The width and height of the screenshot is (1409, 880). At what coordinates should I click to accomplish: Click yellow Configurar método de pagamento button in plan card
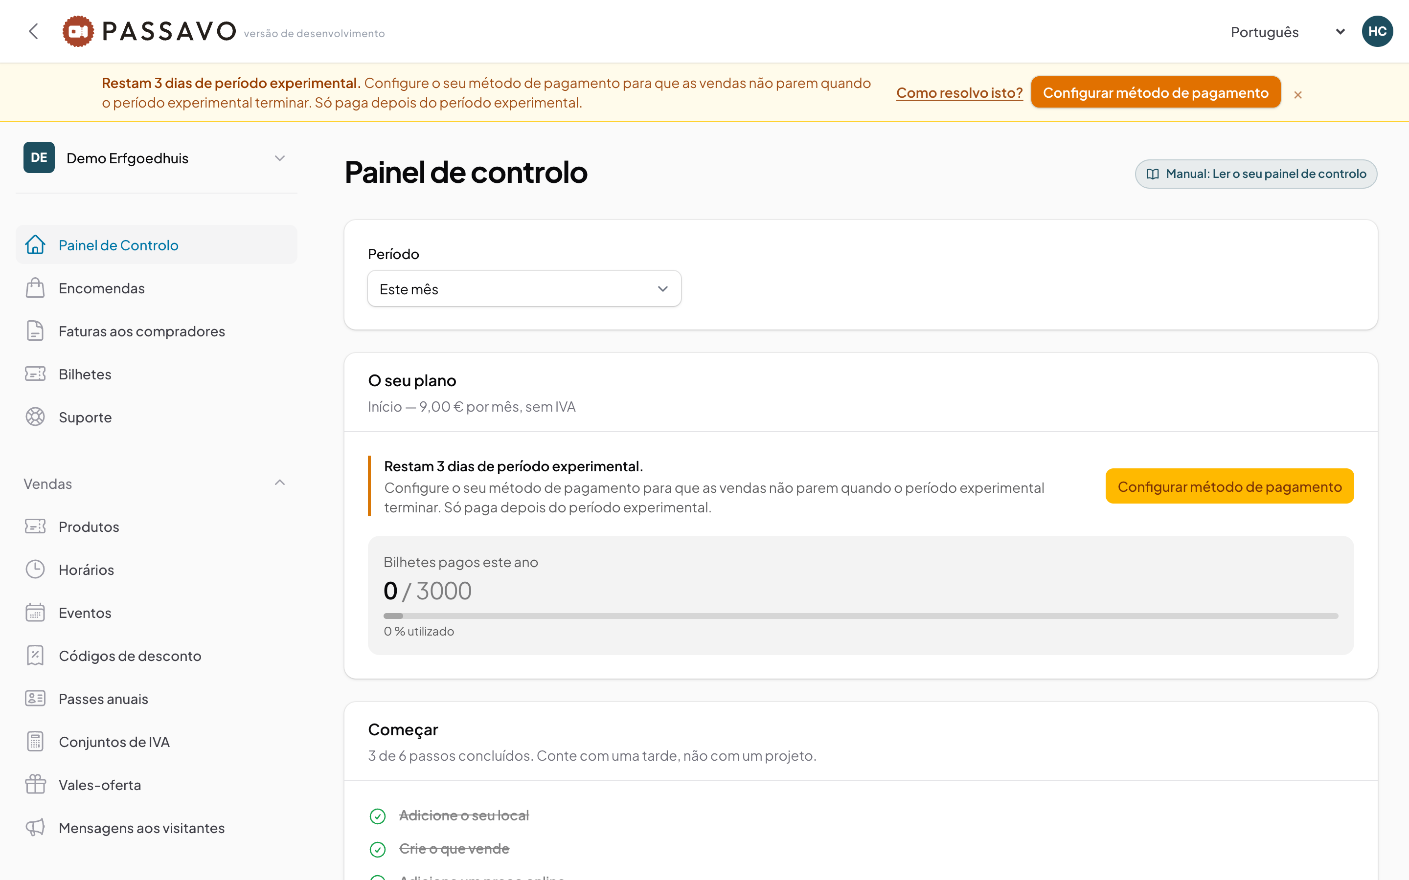pyautogui.click(x=1229, y=486)
